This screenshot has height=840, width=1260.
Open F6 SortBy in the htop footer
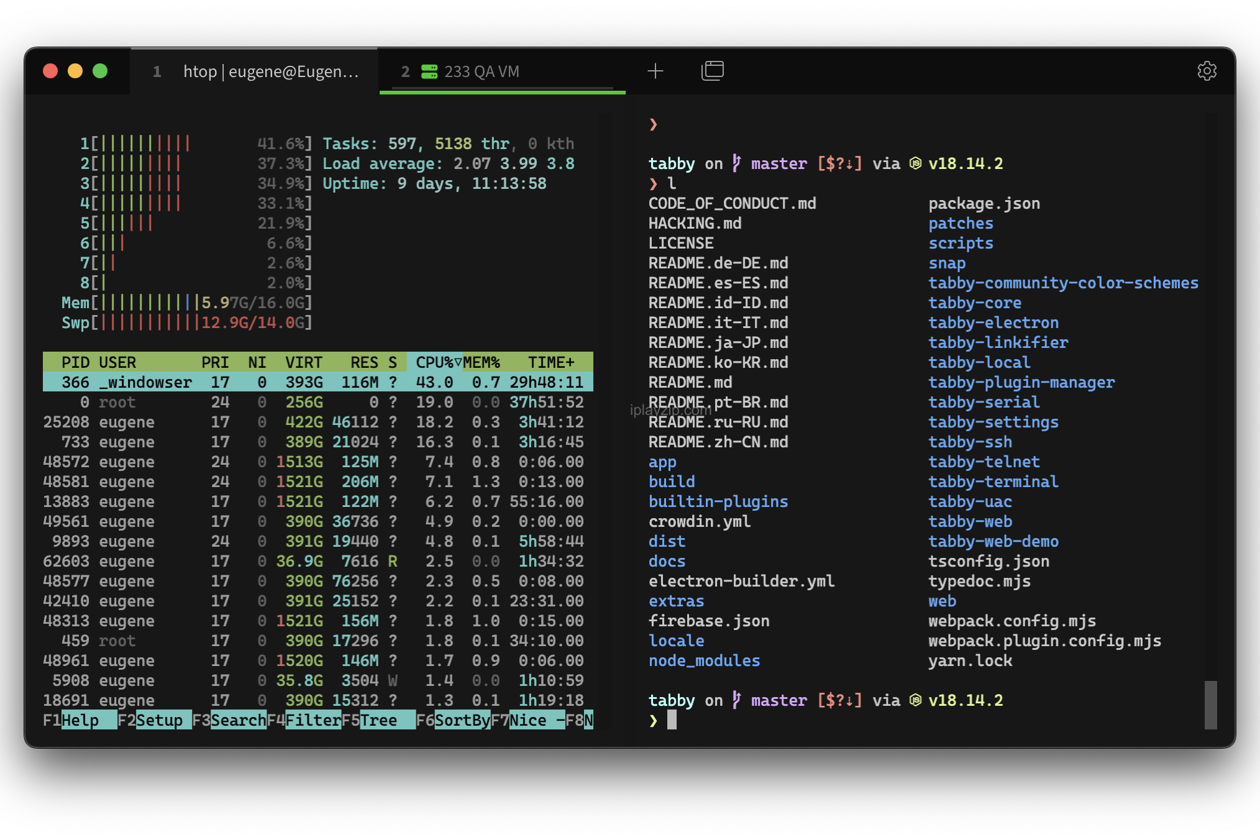click(x=453, y=720)
